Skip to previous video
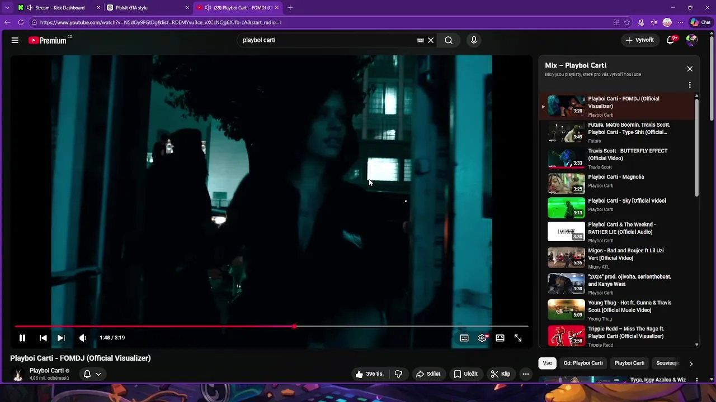Viewport: 716px width, 402px height. point(43,338)
